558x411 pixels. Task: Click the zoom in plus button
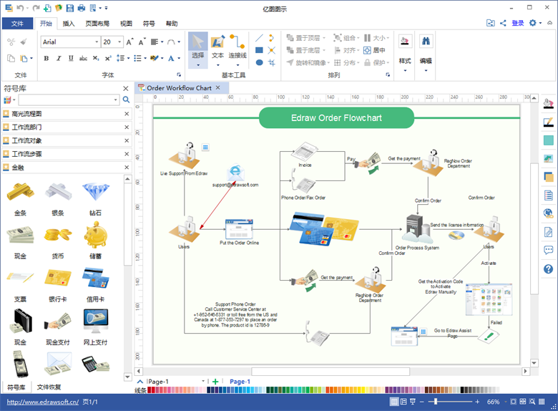point(477,402)
